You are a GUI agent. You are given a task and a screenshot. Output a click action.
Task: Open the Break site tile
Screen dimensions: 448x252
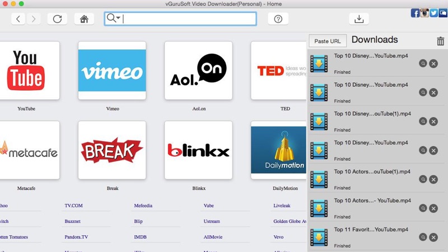pos(112,150)
